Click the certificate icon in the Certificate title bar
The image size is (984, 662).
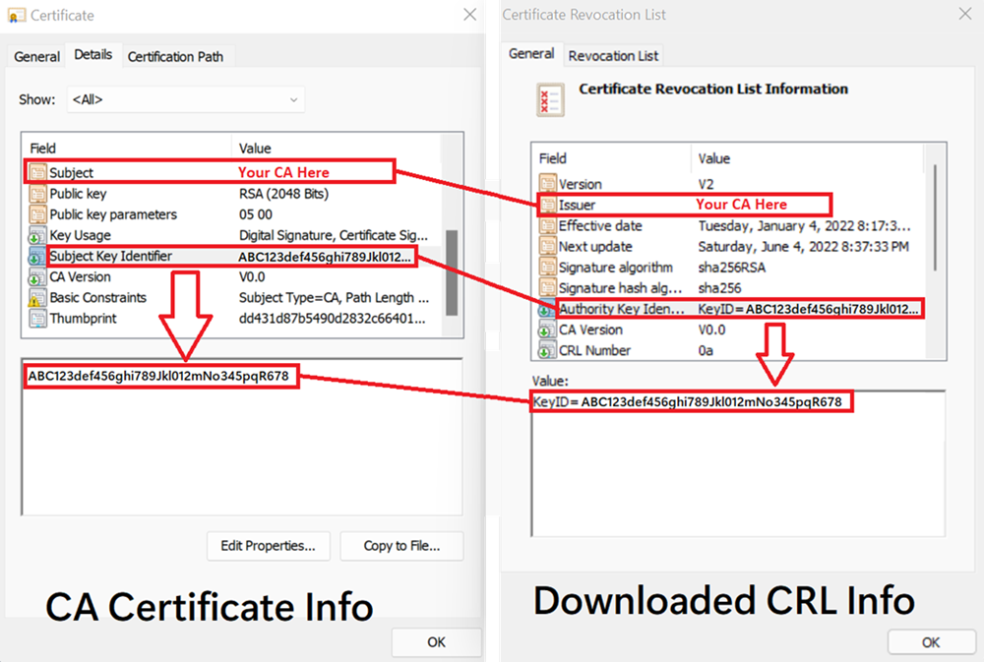point(16,15)
